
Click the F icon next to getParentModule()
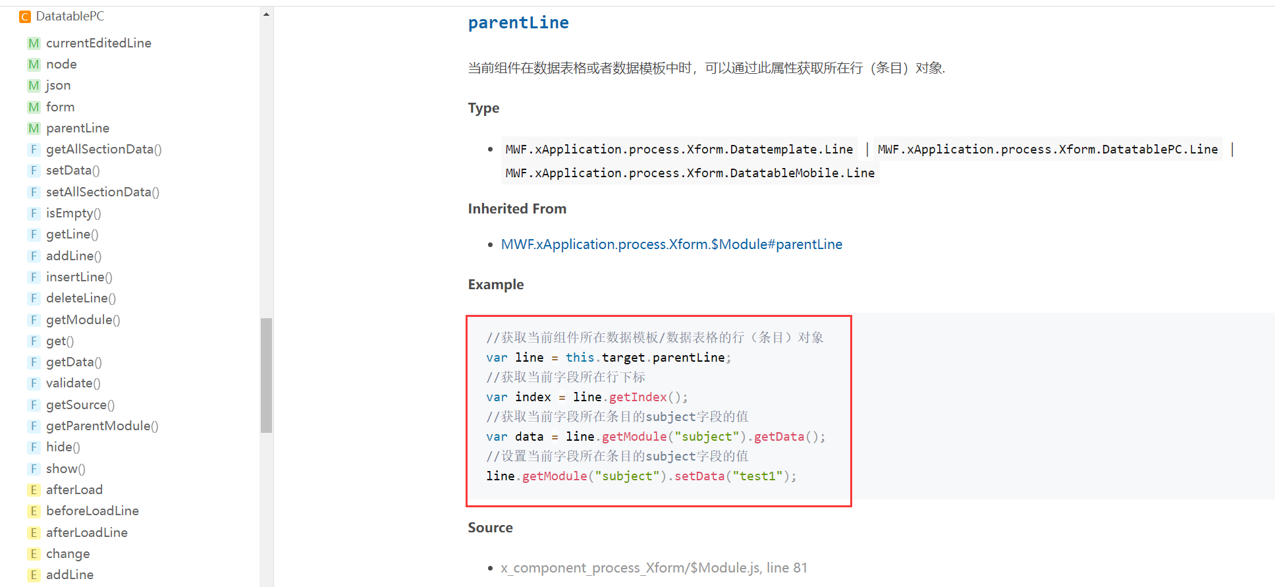pyautogui.click(x=34, y=426)
